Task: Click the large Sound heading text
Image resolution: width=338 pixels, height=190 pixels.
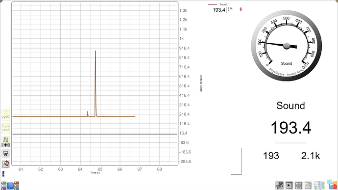Action: pyautogui.click(x=290, y=106)
